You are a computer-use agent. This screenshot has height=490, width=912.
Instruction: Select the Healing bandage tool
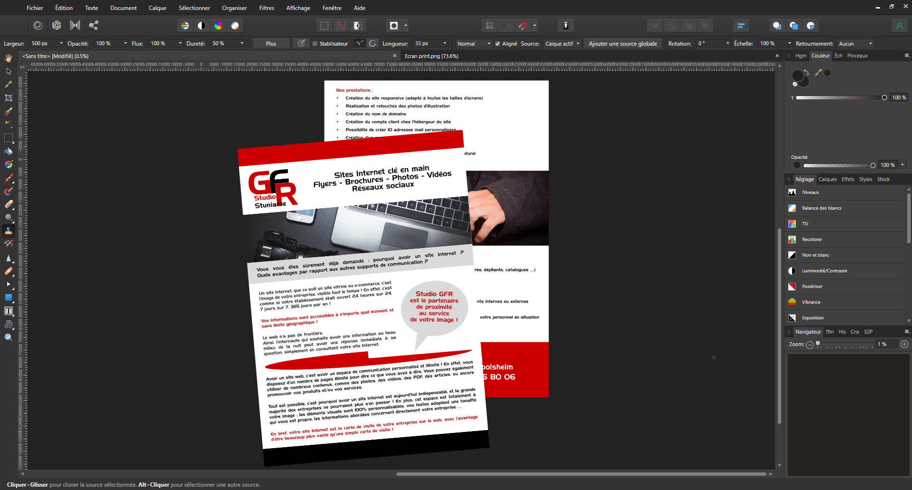point(9,271)
